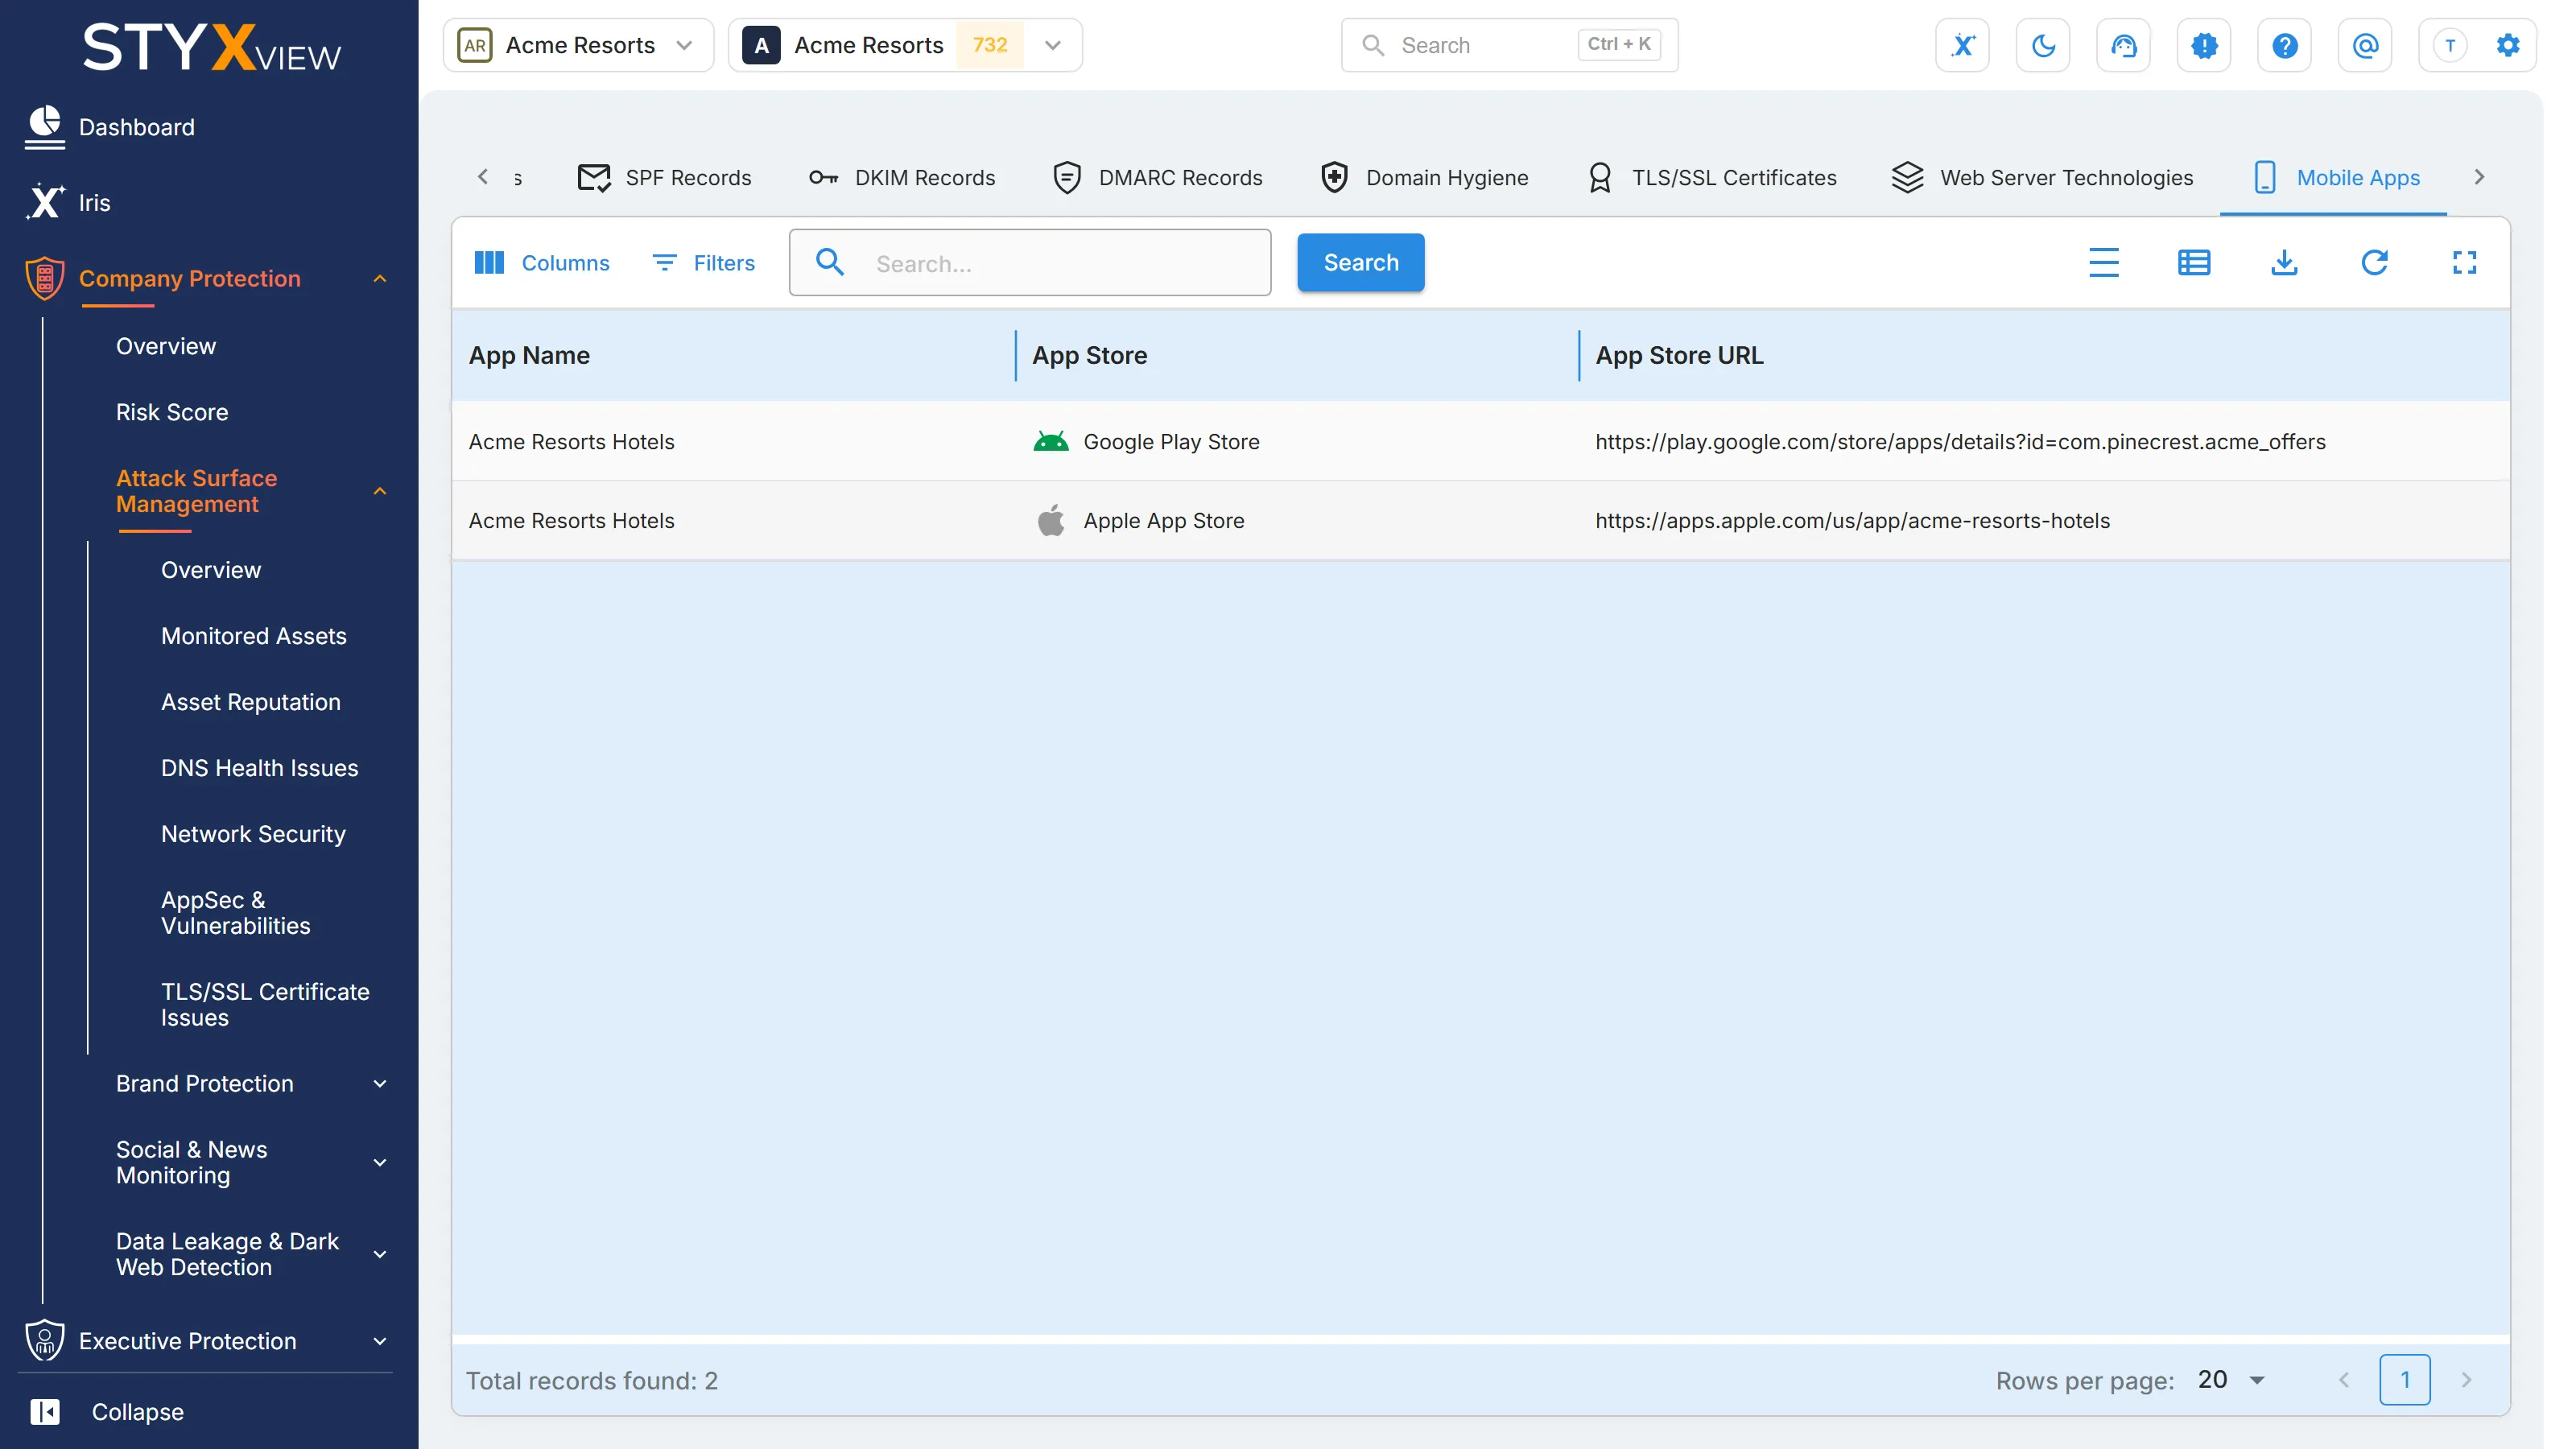Toggle fullscreen table view
Screen dimensions: 2576x1449
(2464, 262)
